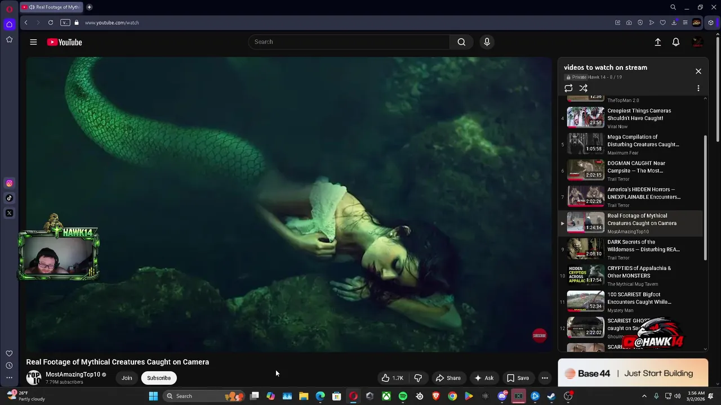The image size is (721, 405).
Task: Toggle loop playlist
Action: (x=568, y=88)
